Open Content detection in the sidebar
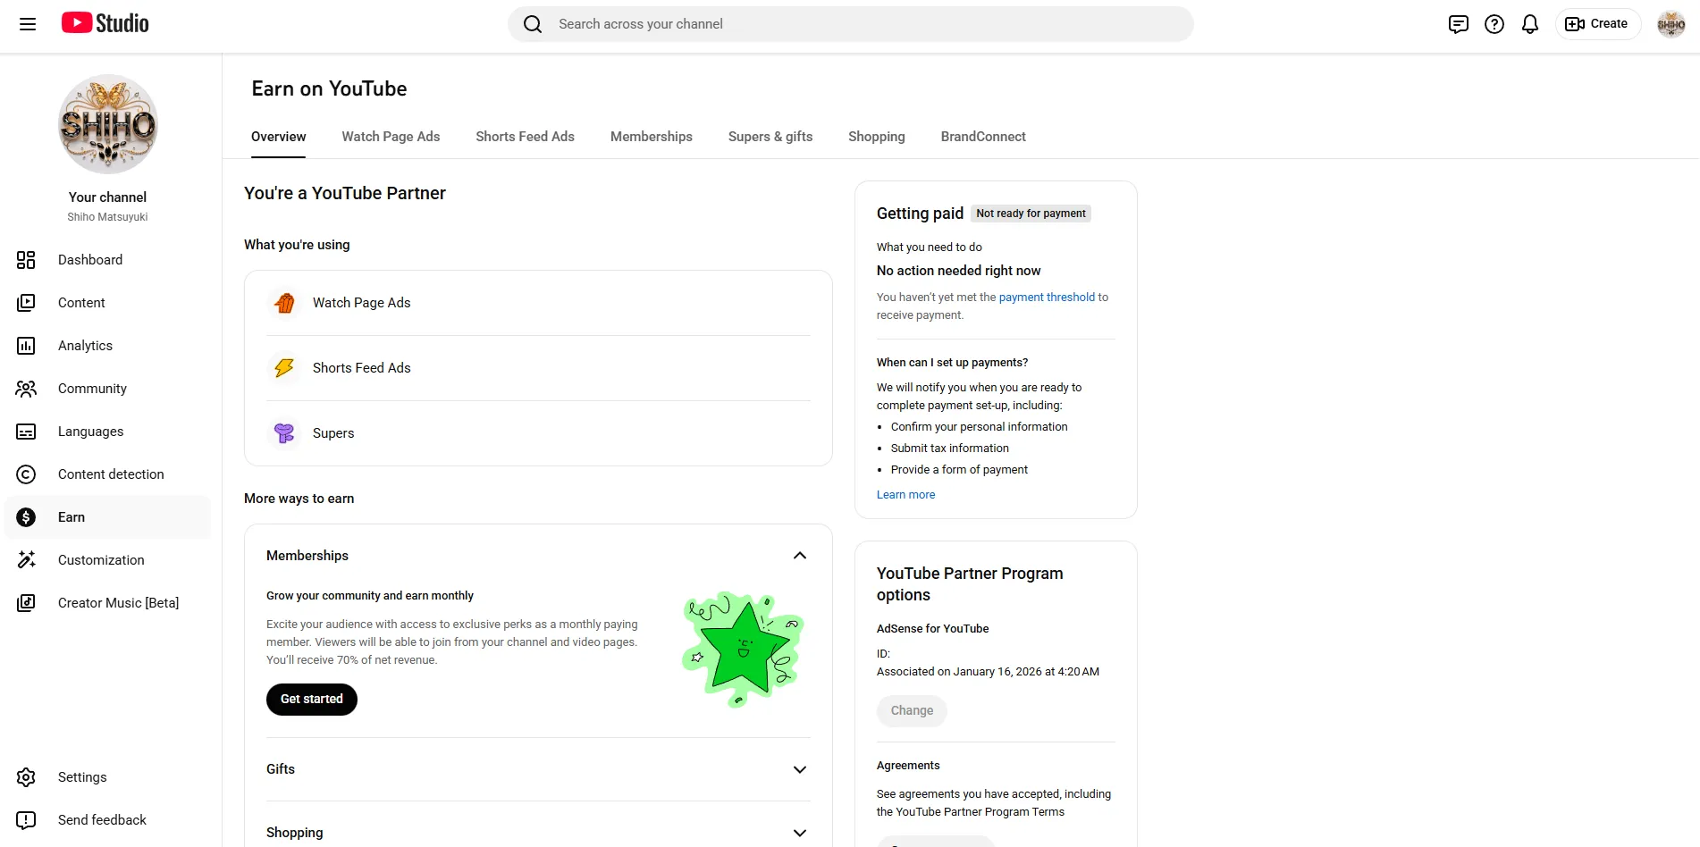Viewport: 1700px width, 847px height. (x=108, y=474)
